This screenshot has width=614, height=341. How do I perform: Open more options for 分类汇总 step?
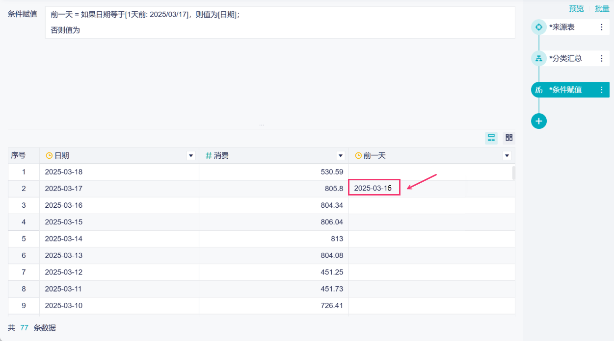tap(602, 58)
